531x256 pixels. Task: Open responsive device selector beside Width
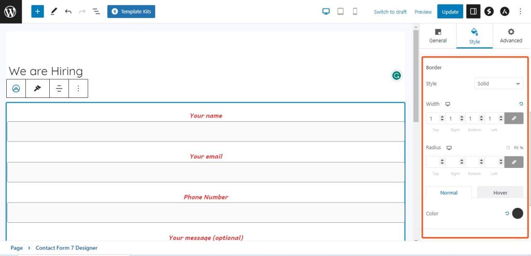point(448,104)
